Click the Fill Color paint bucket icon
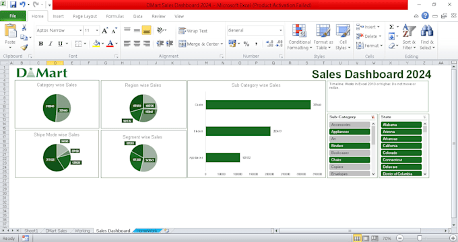 point(96,44)
